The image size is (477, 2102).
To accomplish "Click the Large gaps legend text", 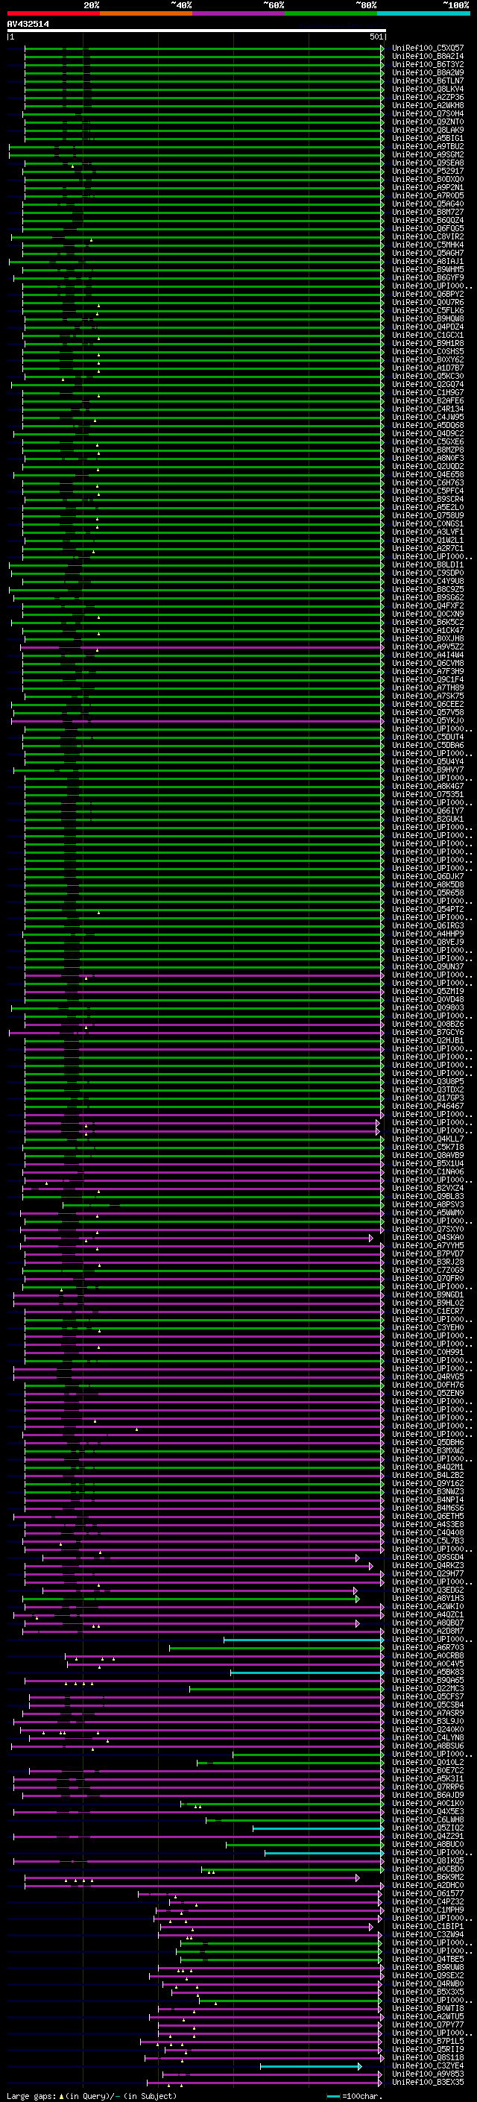I will coord(92,2095).
